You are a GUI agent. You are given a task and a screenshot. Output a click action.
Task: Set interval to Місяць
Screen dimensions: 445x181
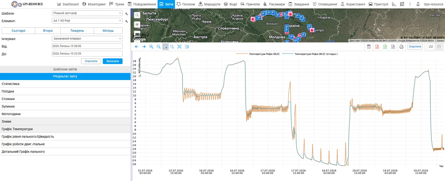point(108,31)
